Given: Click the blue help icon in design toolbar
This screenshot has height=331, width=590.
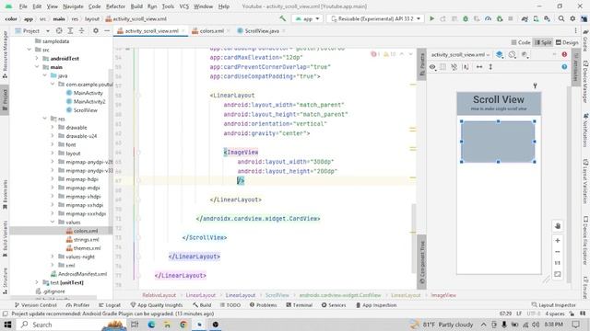Looking at the screenshot, I should (564, 67).
